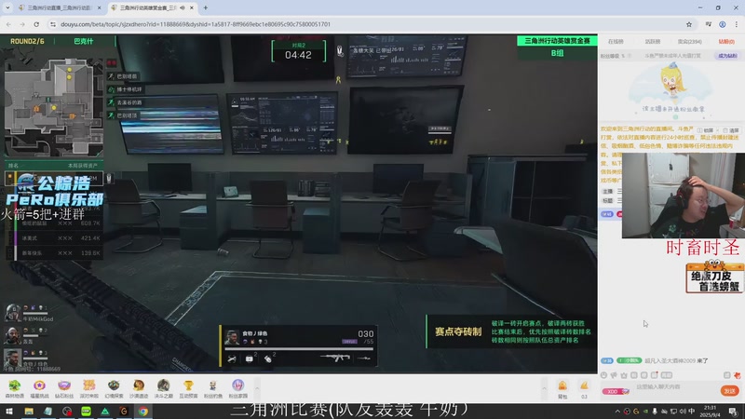Click the crown icon in chat toolbar
This screenshot has width=745, height=419.
[x=624, y=375]
